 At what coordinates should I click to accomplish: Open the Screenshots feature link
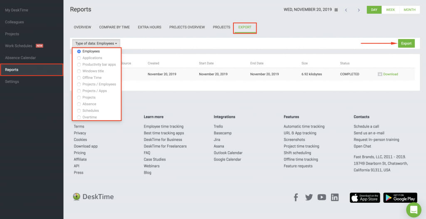click(x=294, y=140)
